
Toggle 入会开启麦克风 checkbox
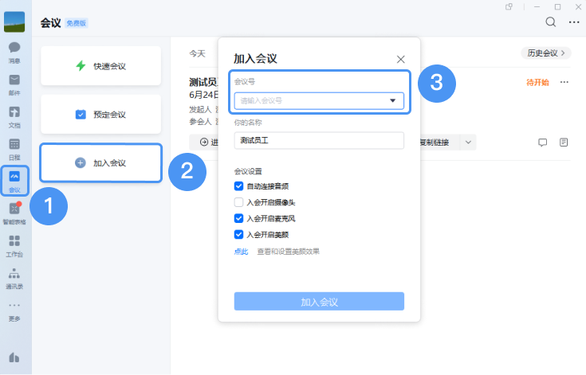coord(238,218)
